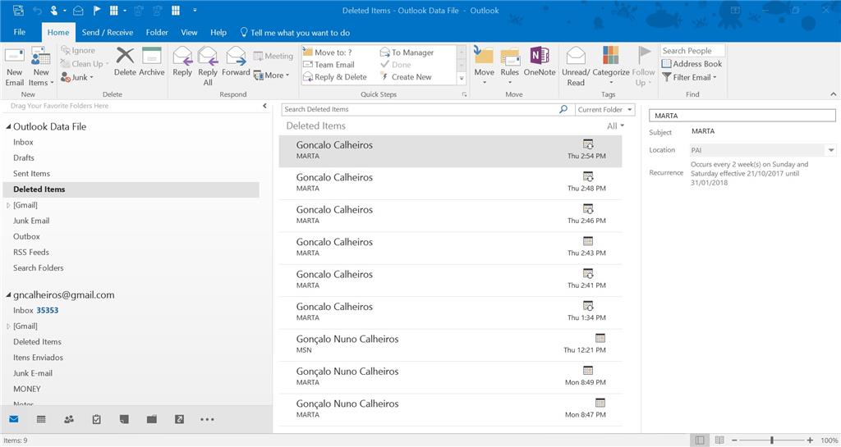Open more navigation options (ellipsis)
This screenshot has height=447, width=841.
click(x=207, y=419)
